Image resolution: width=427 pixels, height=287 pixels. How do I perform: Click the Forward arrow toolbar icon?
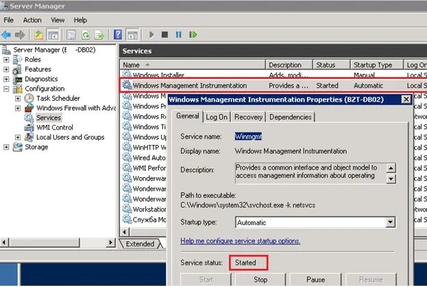pyautogui.click(x=20, y=35)
